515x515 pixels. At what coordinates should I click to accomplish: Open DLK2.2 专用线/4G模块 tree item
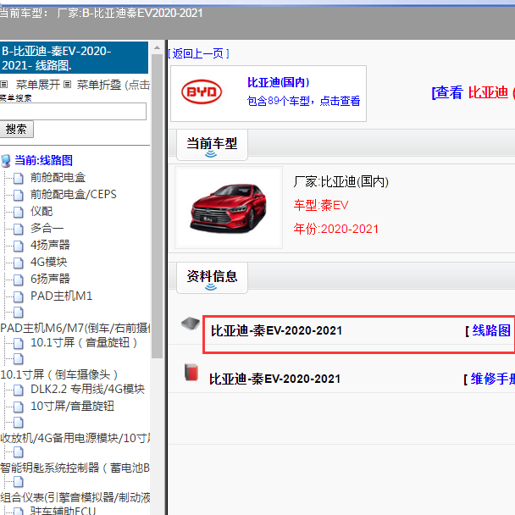coord(88,389)
